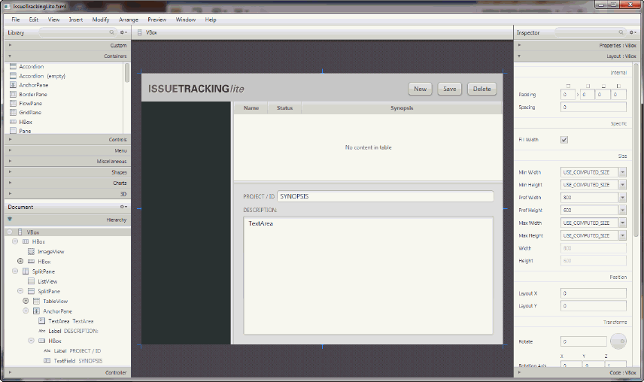This screenshot has height=382, width=644.
Task: Click the Accordion container icon in Library
Action: (x=13, y=66)
